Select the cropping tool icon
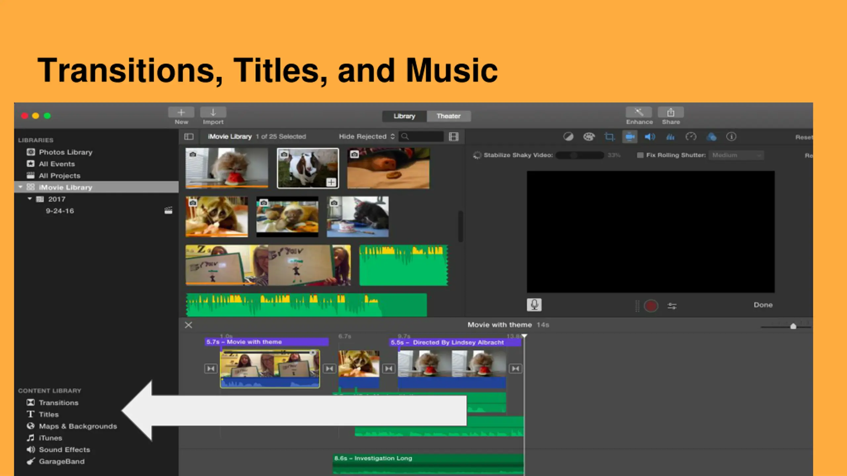This screenshot has width=847, height=476. [x=609, y=137]
